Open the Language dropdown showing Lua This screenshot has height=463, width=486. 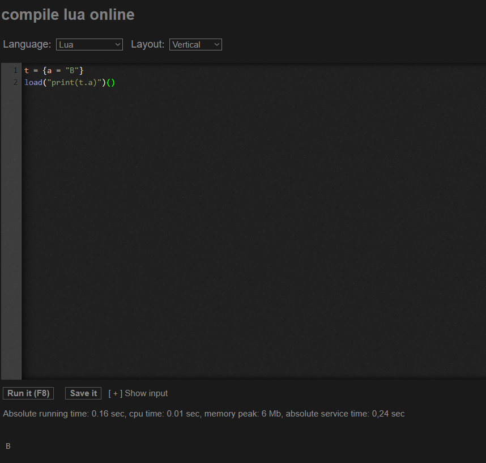click(x=89, y=45)
